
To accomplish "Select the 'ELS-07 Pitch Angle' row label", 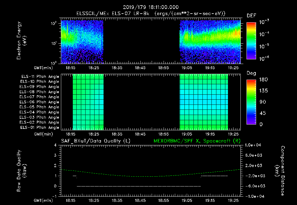I will point(39,97).
